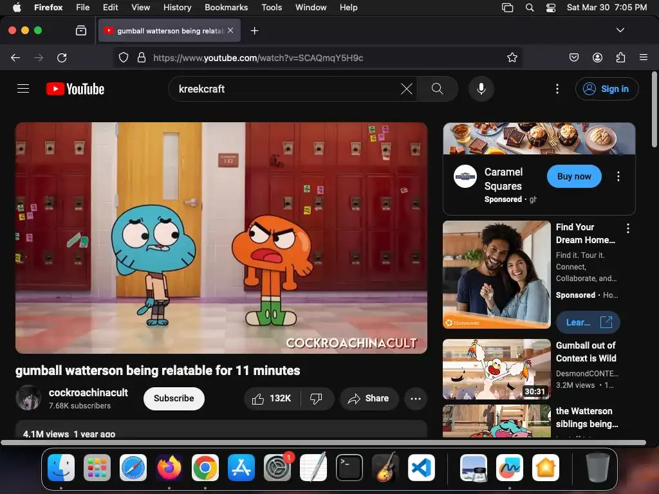Viewport: 659px width, 494px height.
Task: Click the Share button
Action: click(x=369, y=398)
